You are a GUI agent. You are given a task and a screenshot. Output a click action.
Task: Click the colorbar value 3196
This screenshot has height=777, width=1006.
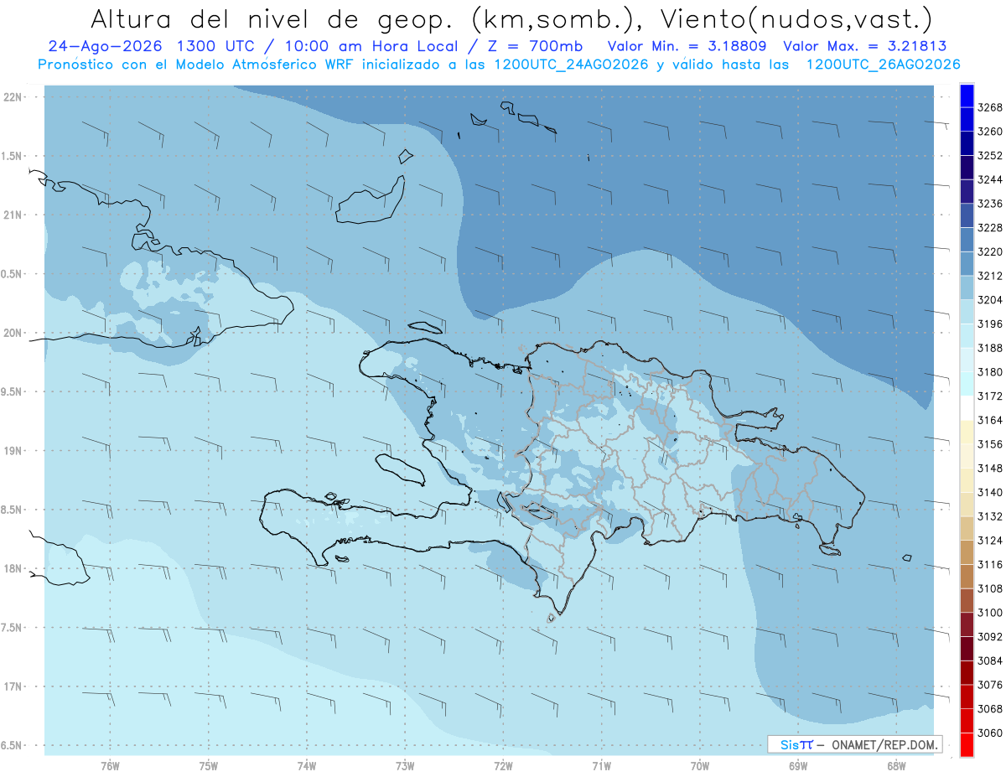coord(990,324)
